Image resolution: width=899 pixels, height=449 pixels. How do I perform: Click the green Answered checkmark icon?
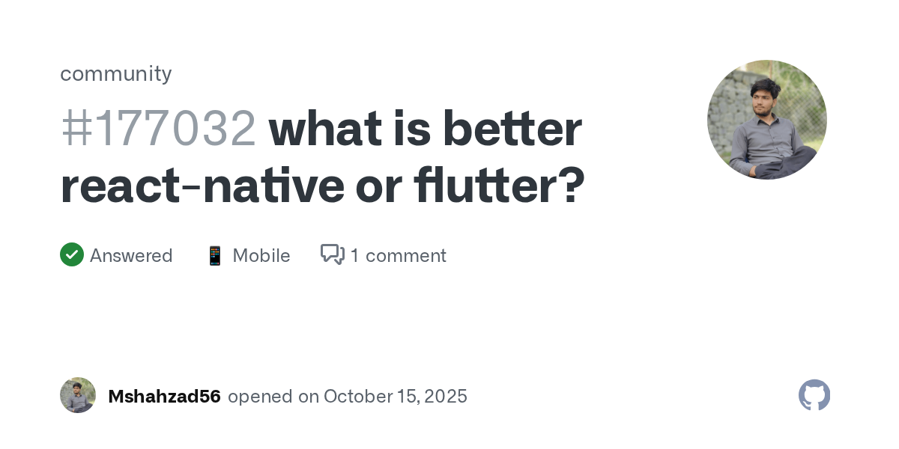point(72,255)
